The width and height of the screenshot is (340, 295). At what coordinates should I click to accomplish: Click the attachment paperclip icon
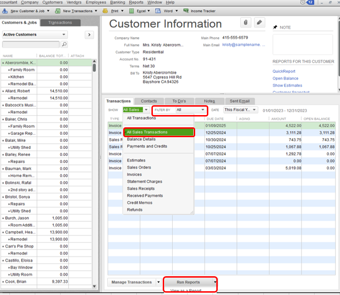(x=245, y=23)
